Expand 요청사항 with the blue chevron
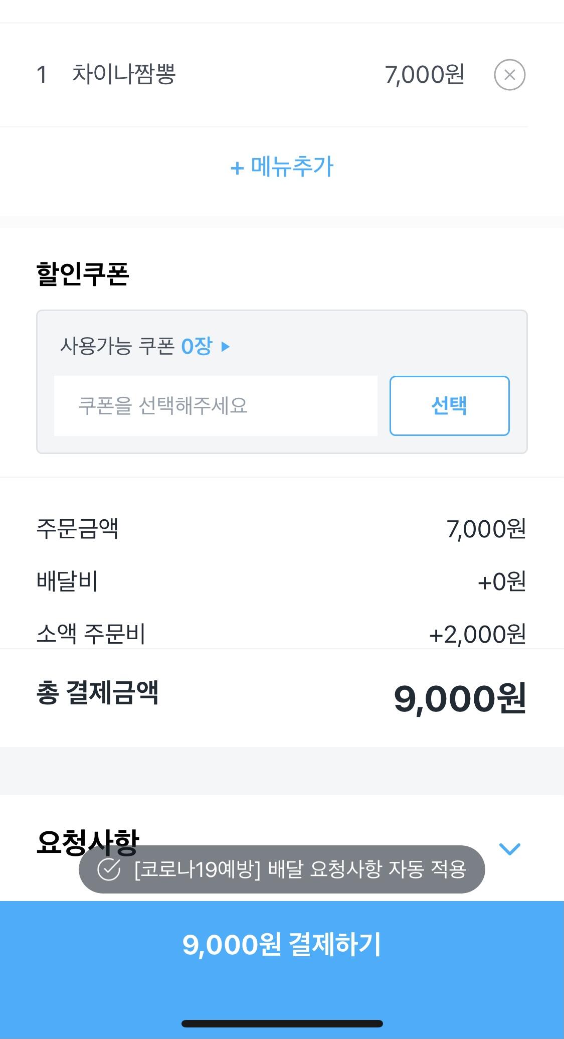The width and height of the screenshot is (564, 1039). (510, 849)
